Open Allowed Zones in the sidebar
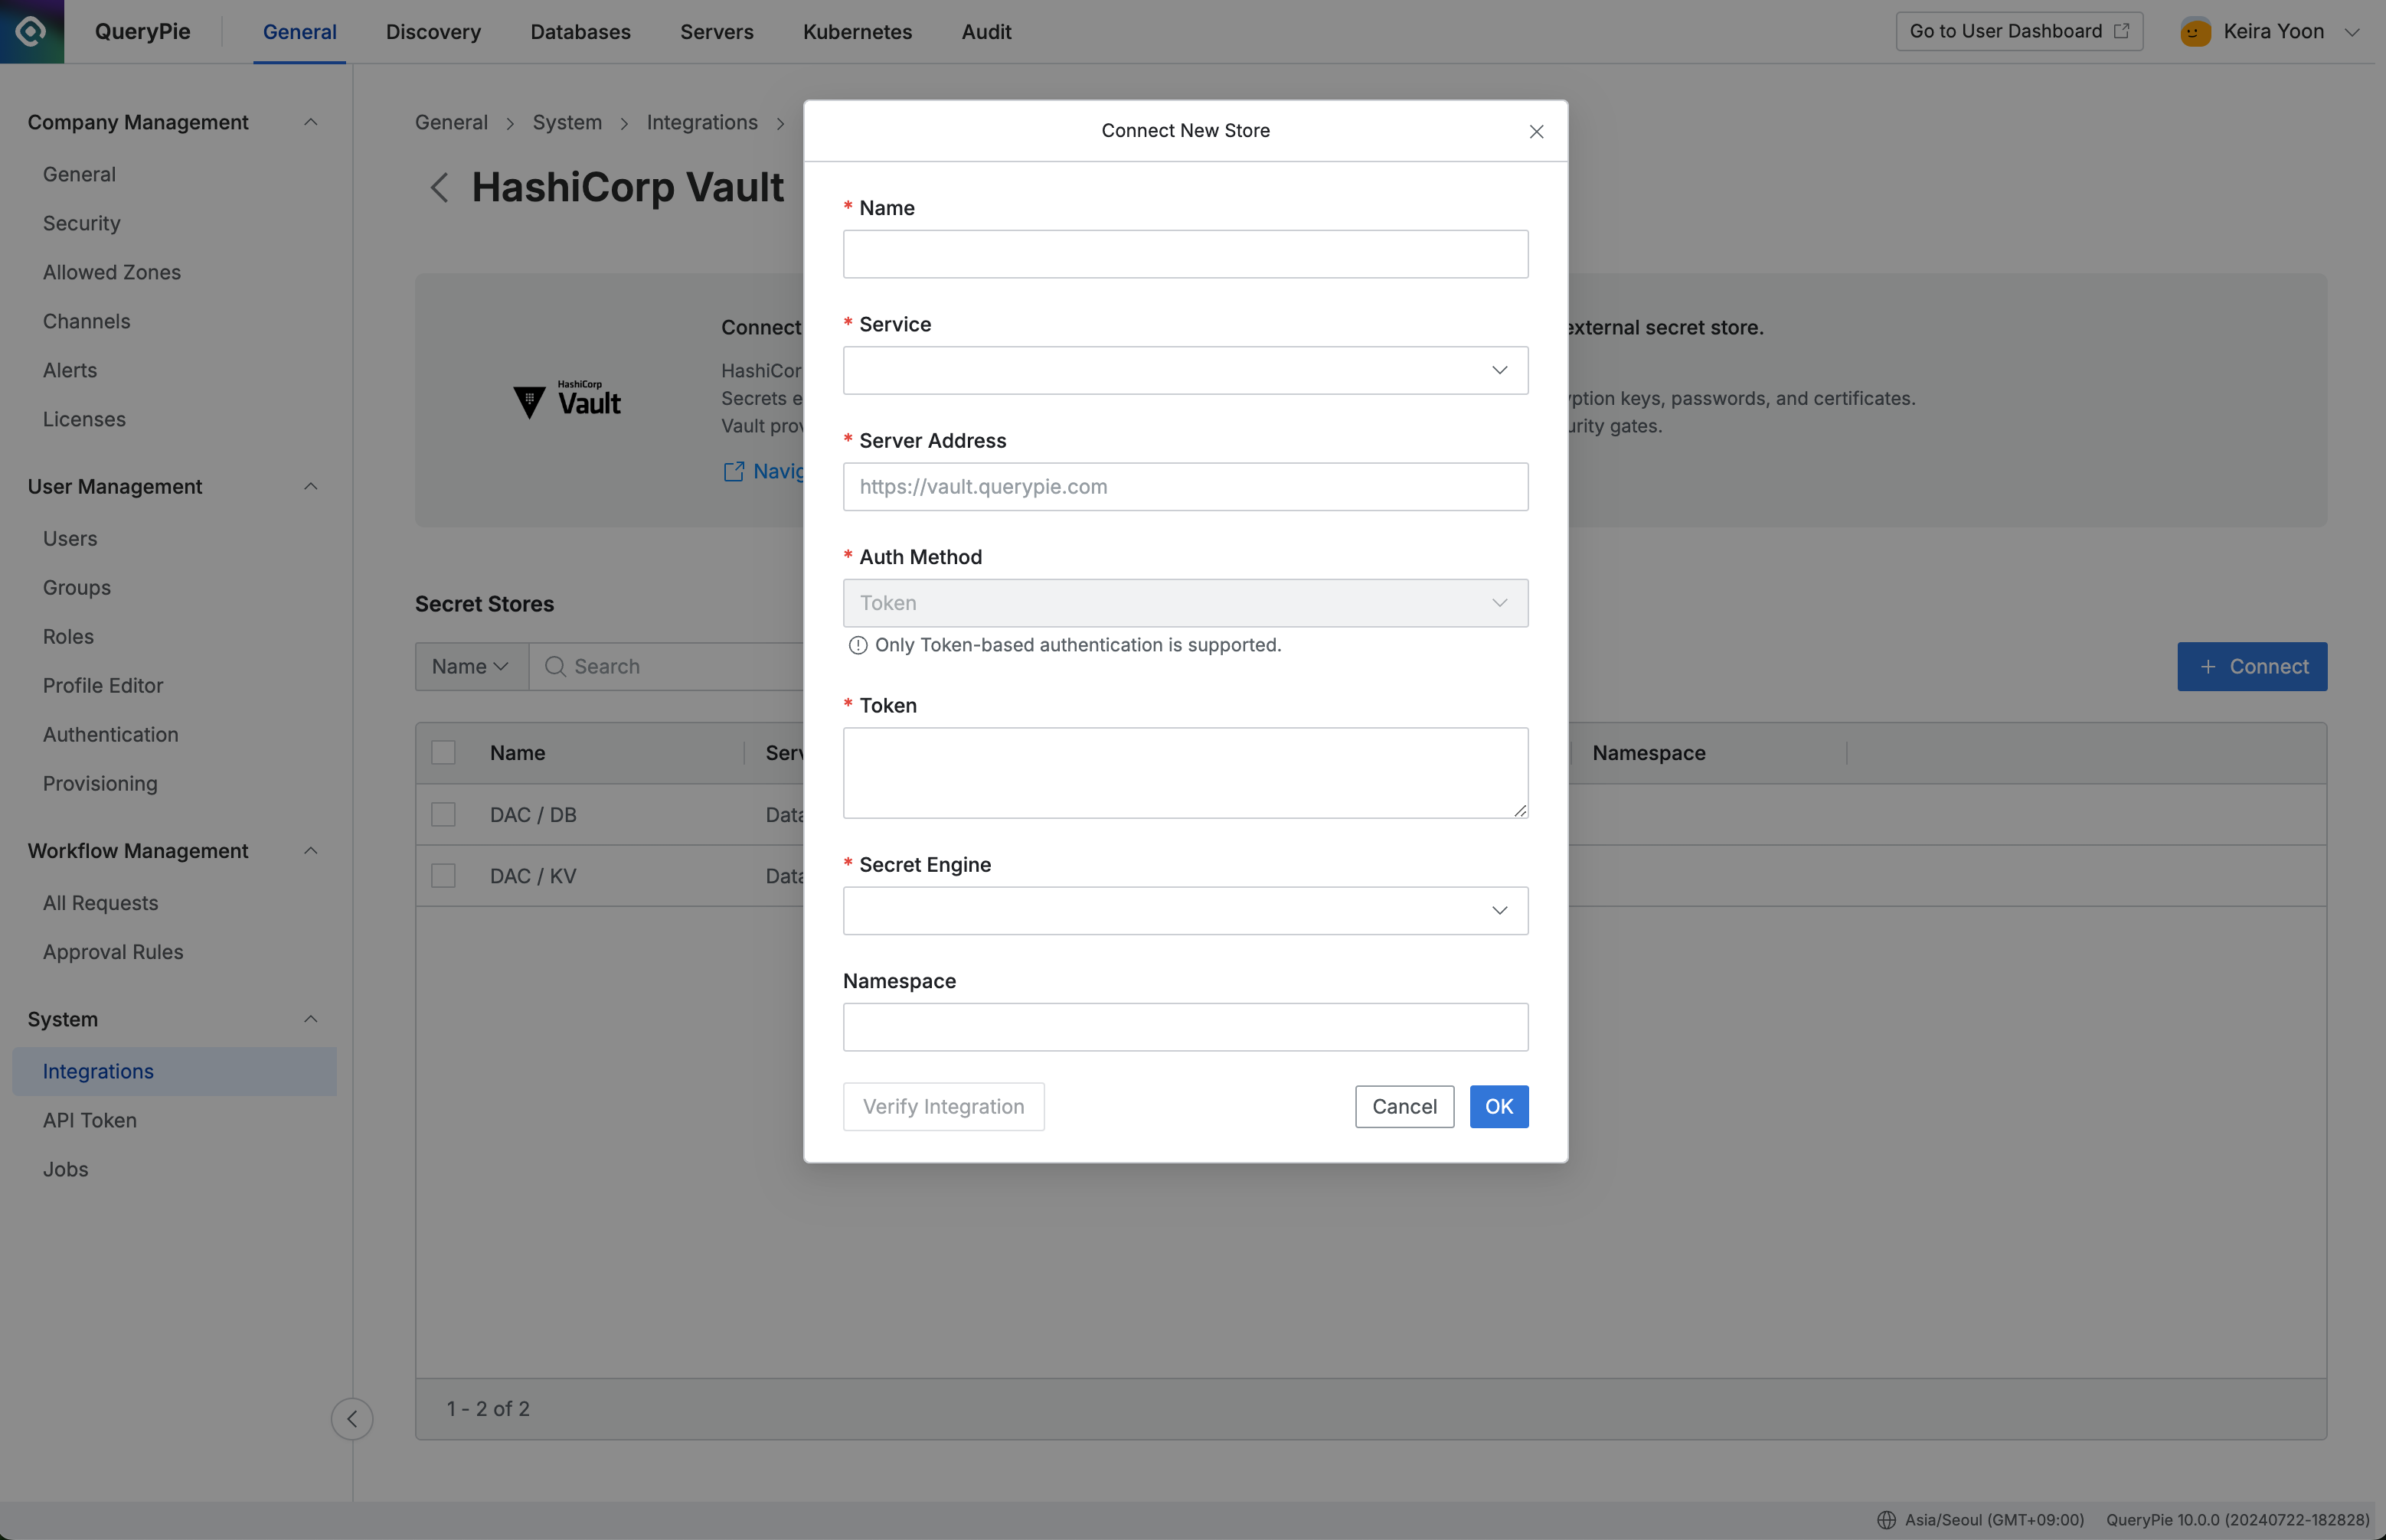 [x=111, y=272]
